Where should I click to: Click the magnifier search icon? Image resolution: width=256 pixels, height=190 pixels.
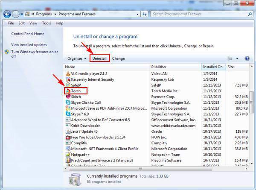(x=250, y=15)
